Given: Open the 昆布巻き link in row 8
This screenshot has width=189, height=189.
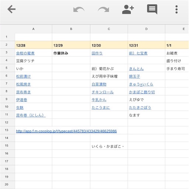Looking at the screenshot, I should 24,92.
